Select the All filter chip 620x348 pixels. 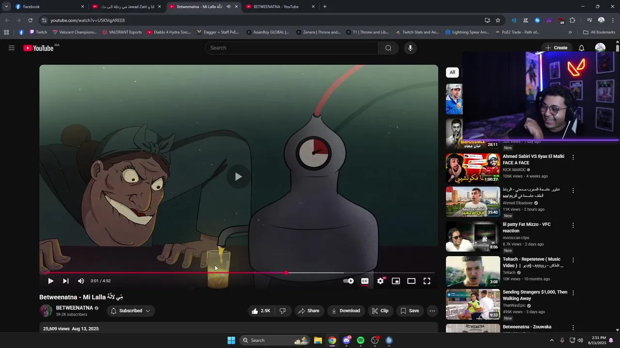[452, 72]
